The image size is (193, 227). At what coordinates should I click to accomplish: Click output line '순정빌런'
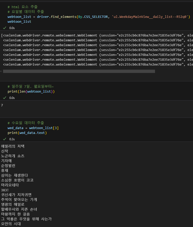(x=8, y=166)
